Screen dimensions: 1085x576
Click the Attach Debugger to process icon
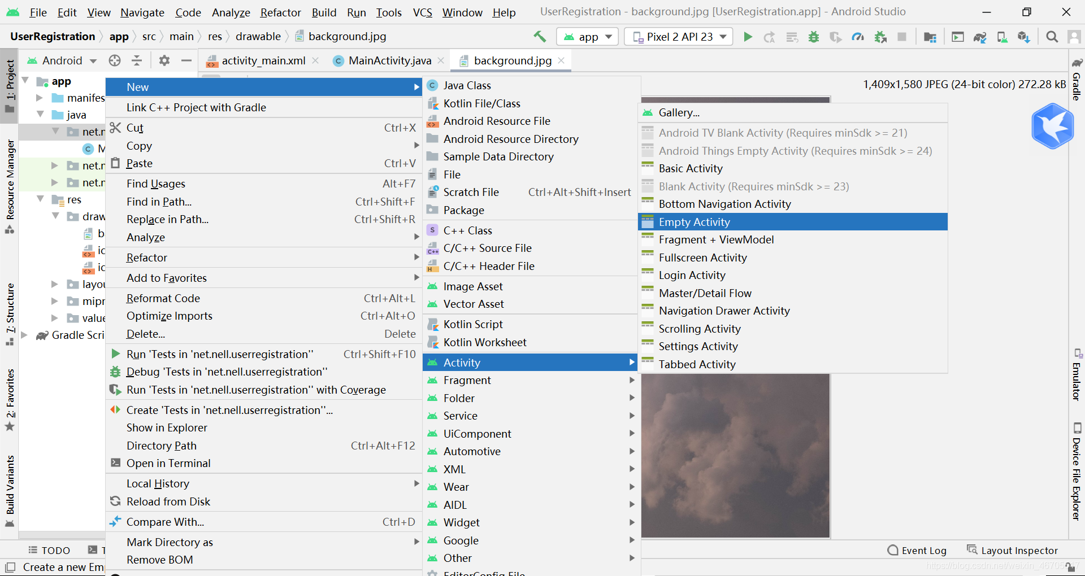tap(880, 37)
